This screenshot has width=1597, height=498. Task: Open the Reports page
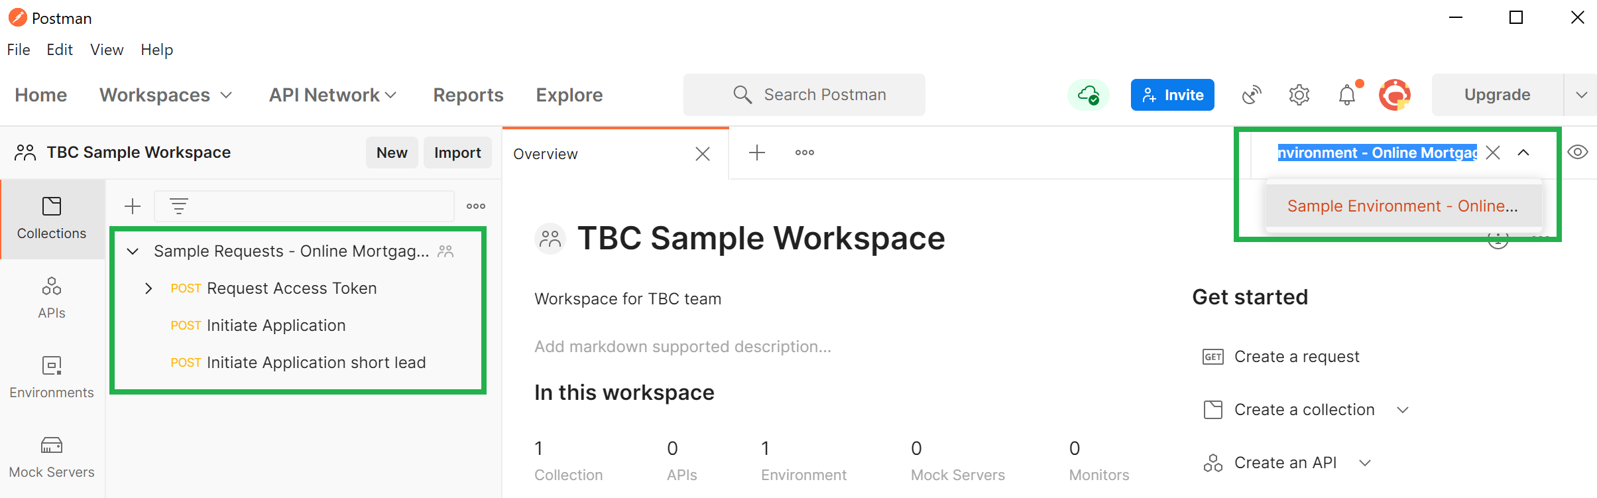[x=469, y=95]
